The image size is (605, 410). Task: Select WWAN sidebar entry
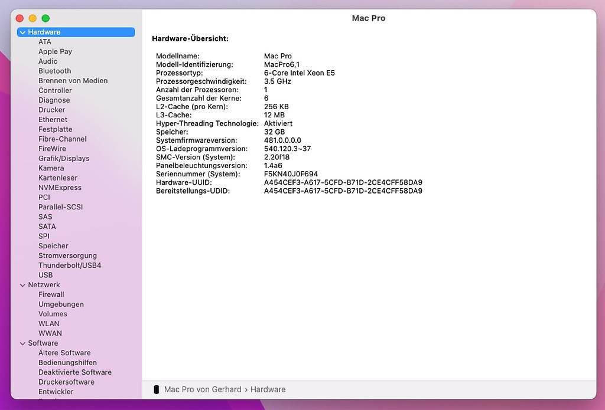pyautogui.click(x=50, y=333)
